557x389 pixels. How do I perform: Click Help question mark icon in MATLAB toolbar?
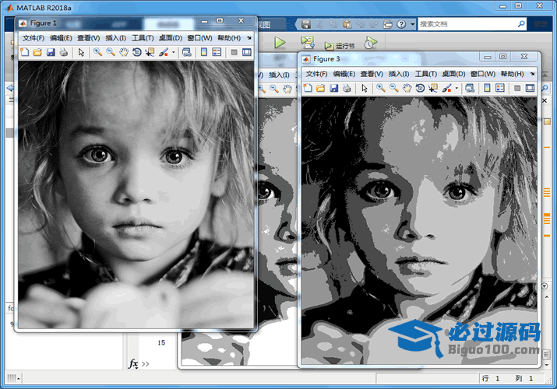point(401,24)
